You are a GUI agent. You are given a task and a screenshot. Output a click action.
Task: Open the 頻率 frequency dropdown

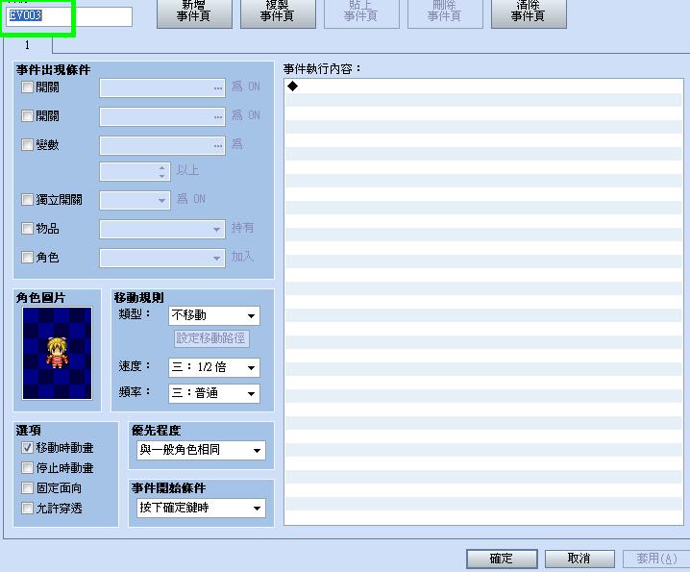(x=214, y=393)
